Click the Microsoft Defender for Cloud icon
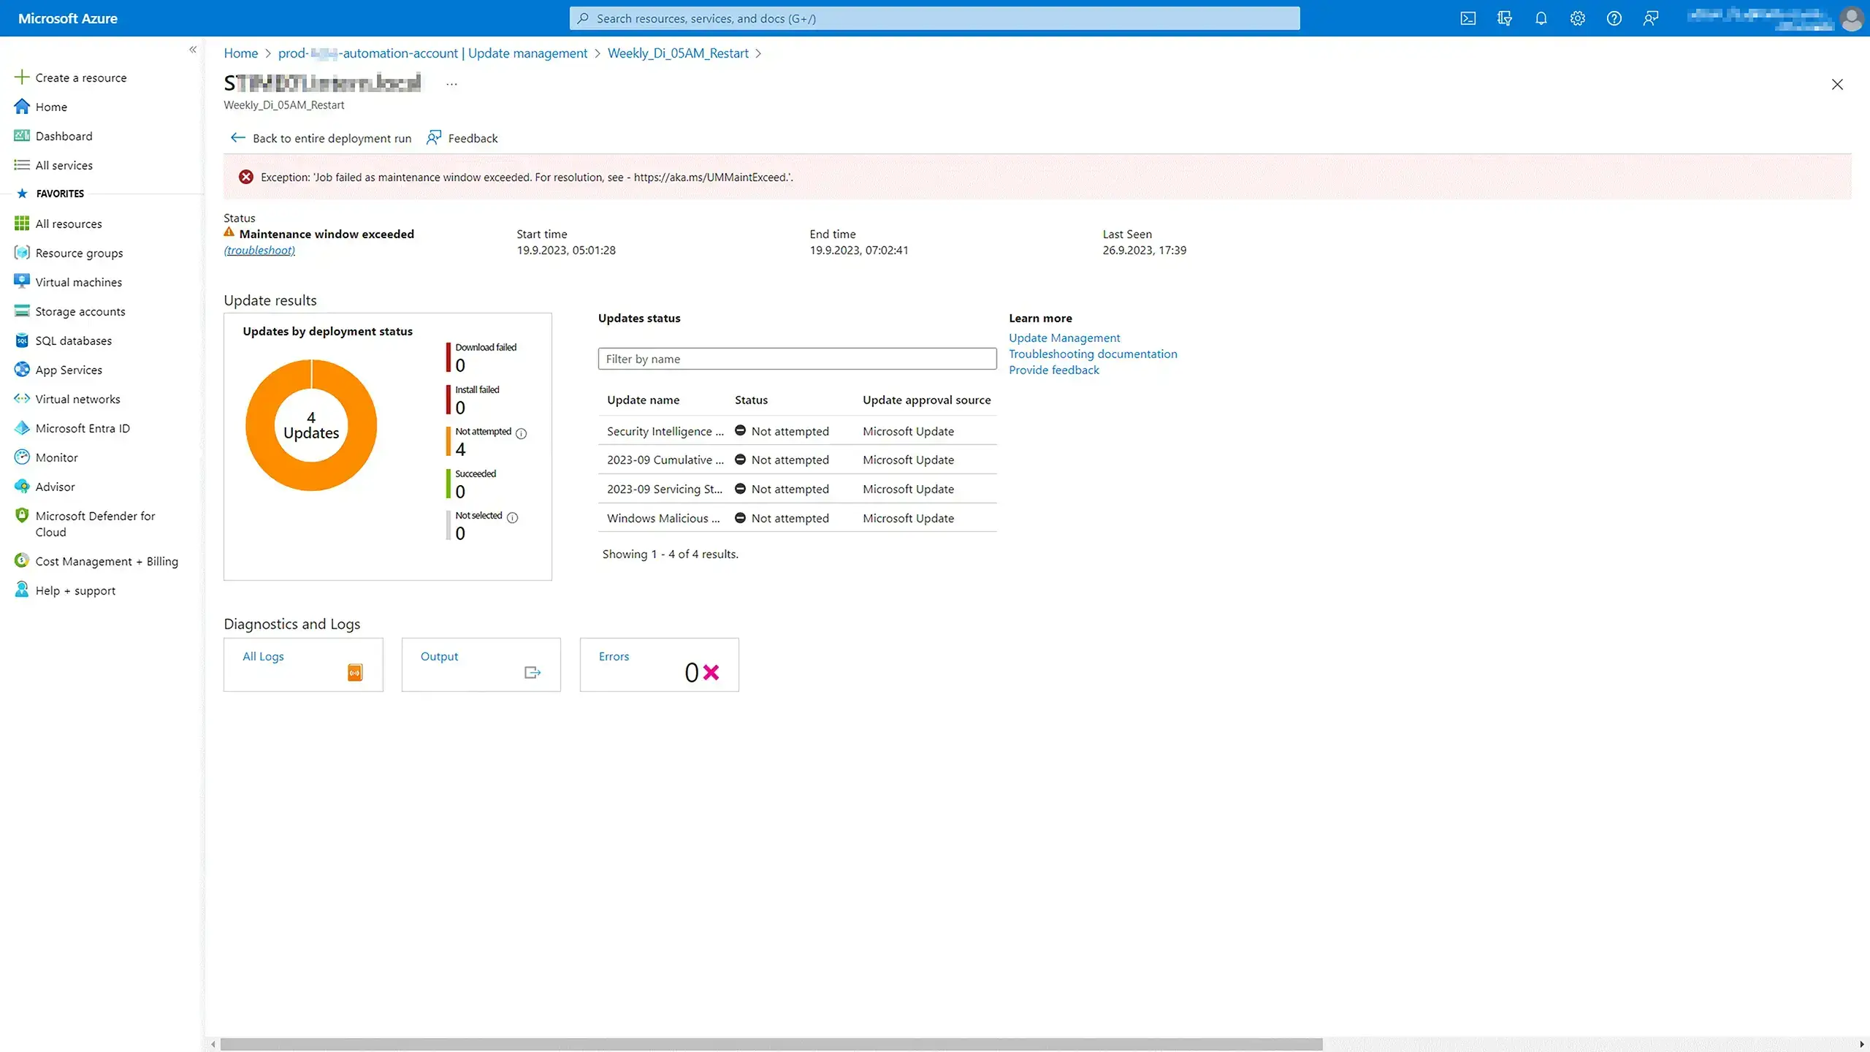Image resolution: width=1870 pixels, height=1052 pixels. coord(22,516)
